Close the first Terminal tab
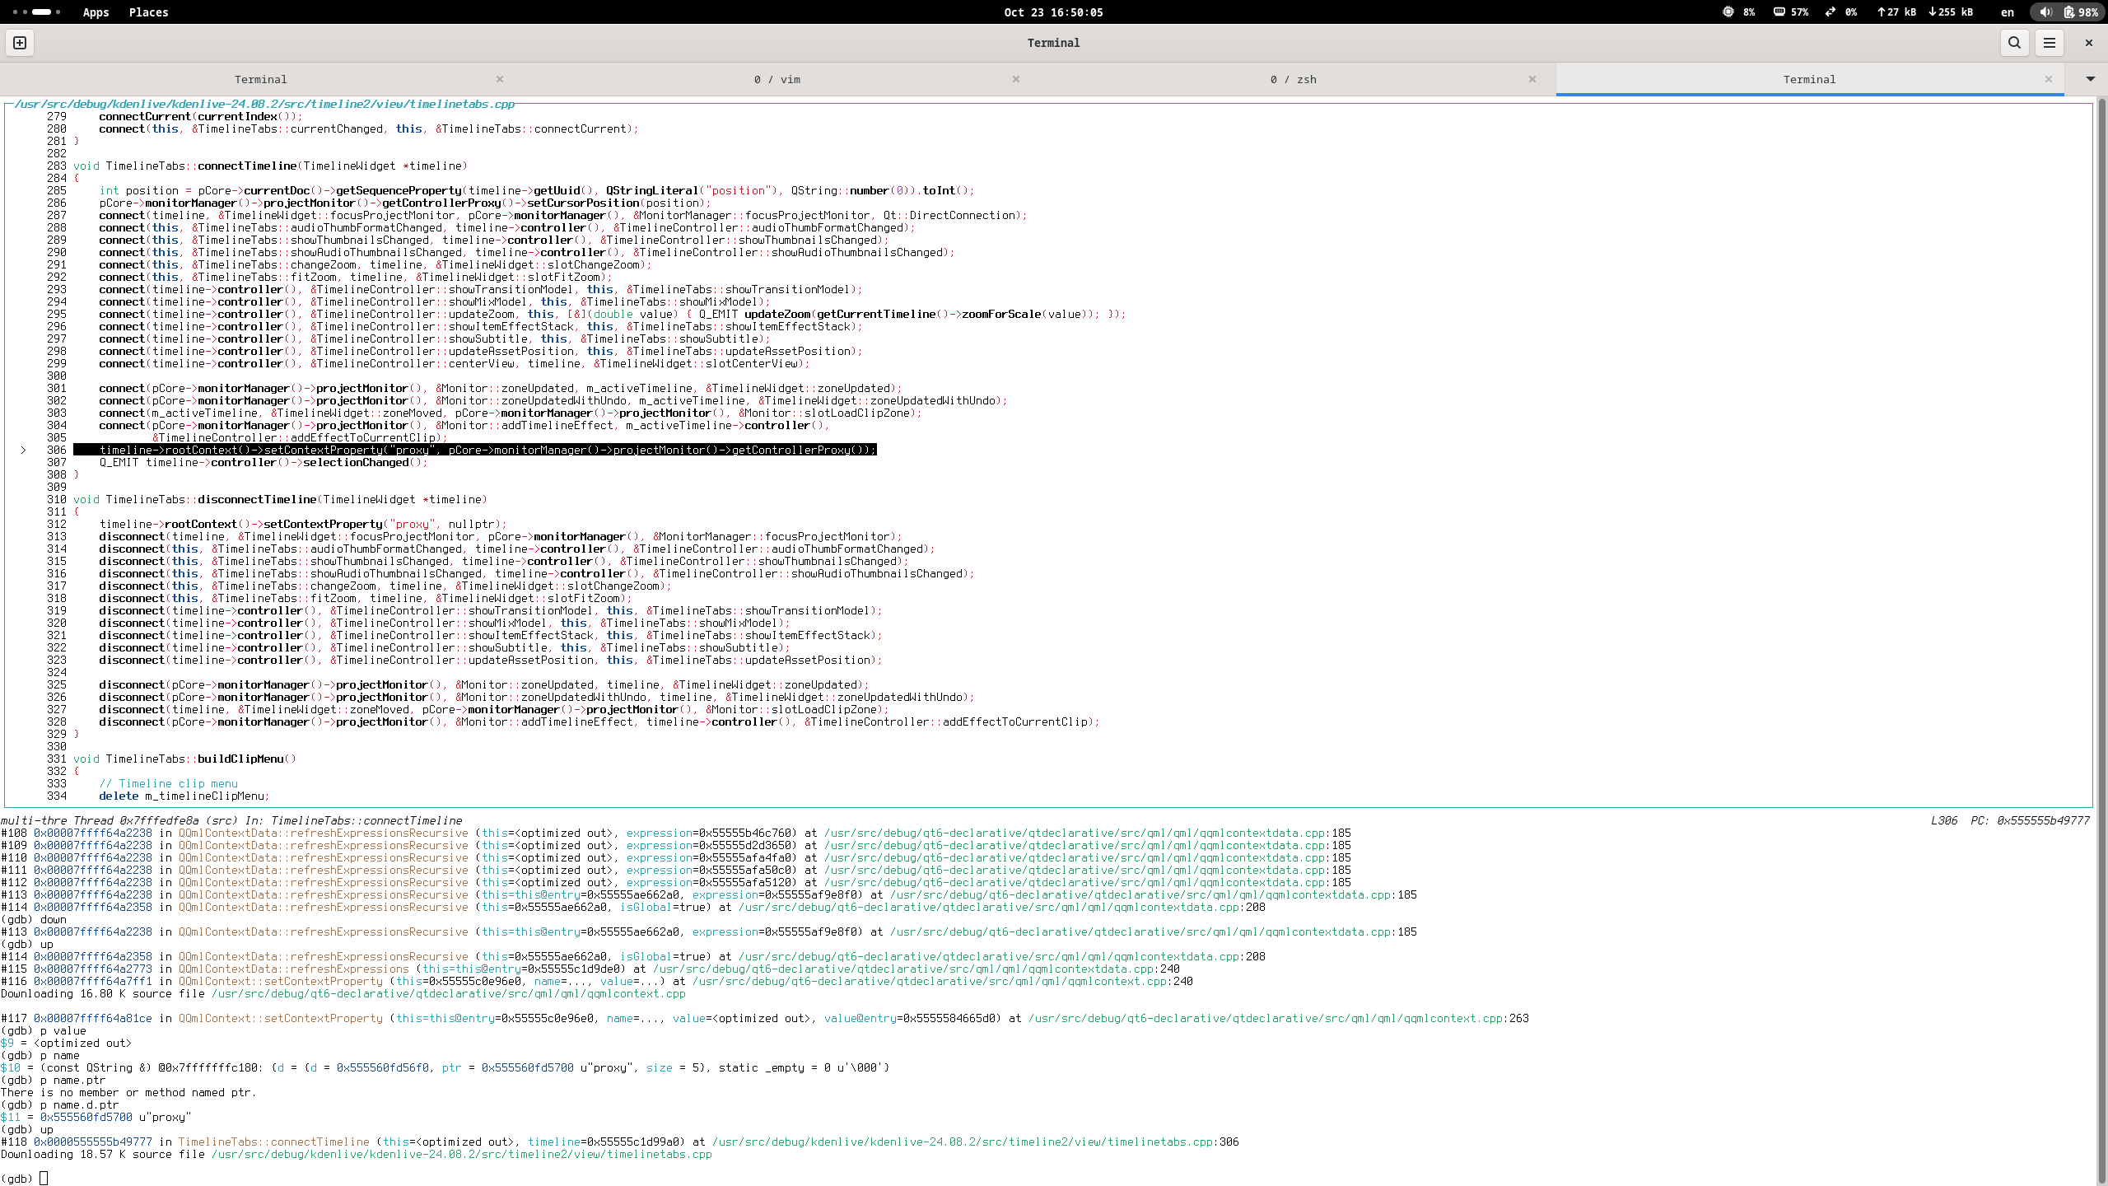This screenshot has width=2108, height=1186. tap(500, 79)
